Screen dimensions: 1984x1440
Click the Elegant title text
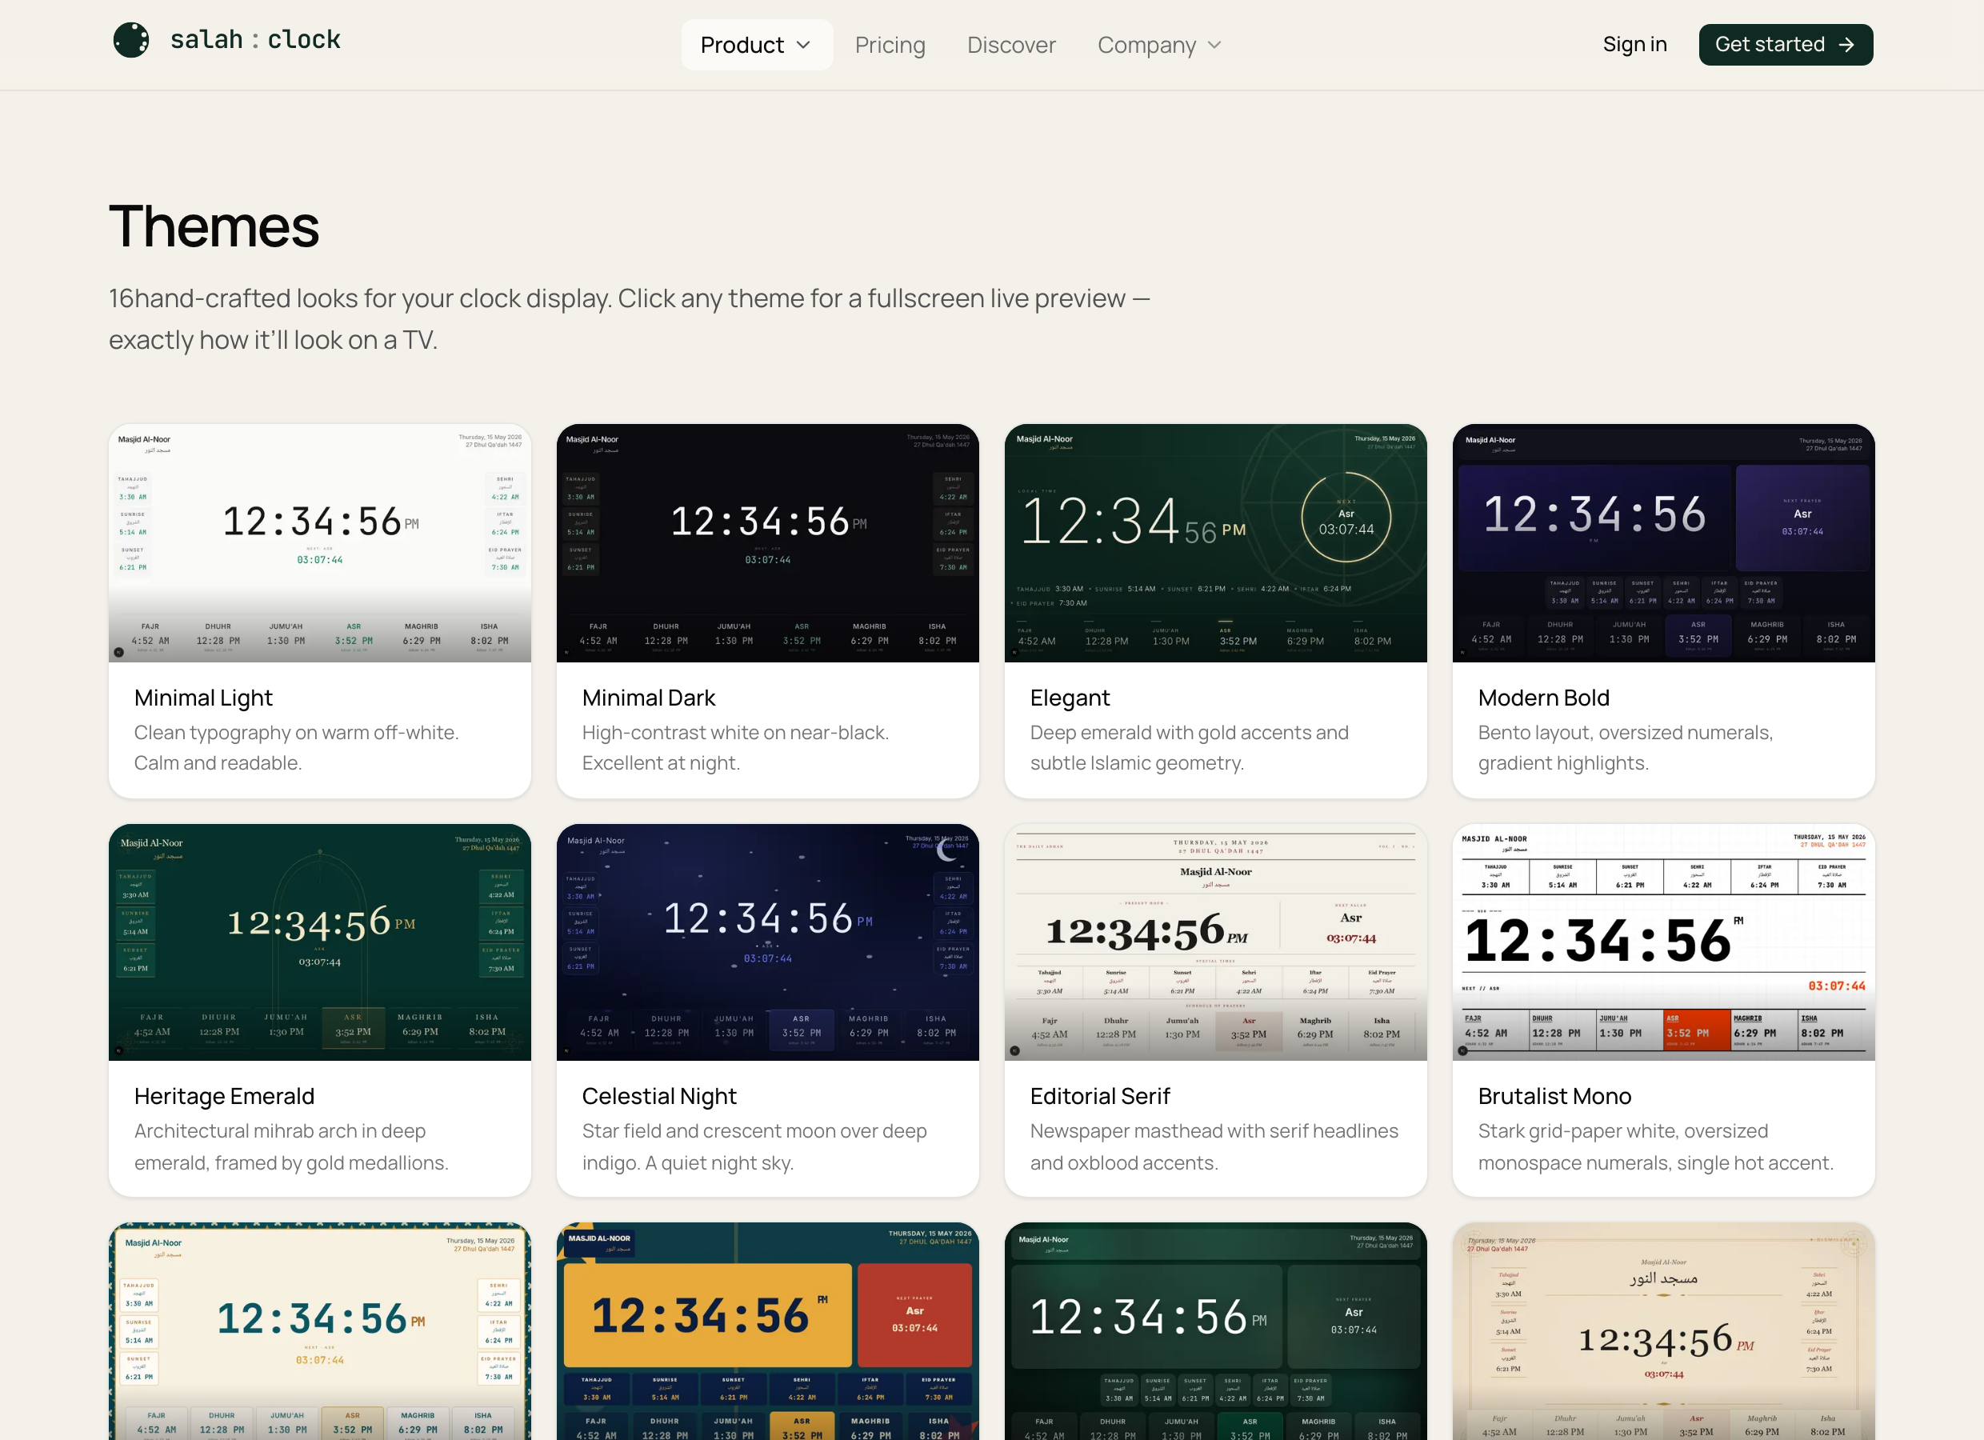coord(1069,698)
